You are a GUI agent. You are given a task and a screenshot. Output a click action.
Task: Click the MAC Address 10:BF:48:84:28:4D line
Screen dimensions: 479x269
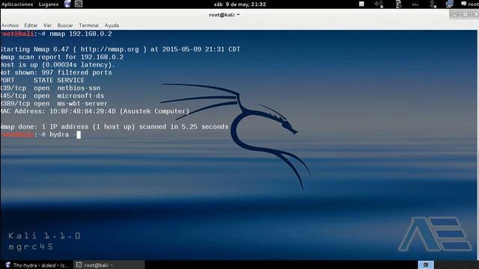coord(95,111)
